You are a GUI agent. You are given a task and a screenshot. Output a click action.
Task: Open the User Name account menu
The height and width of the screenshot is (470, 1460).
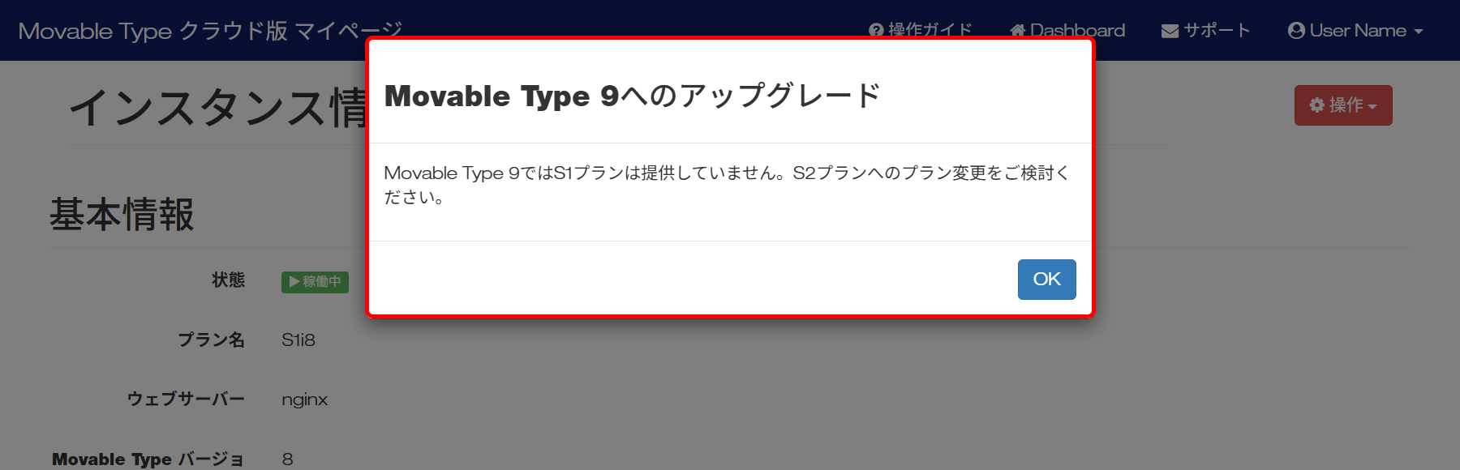coord(1355,31)
